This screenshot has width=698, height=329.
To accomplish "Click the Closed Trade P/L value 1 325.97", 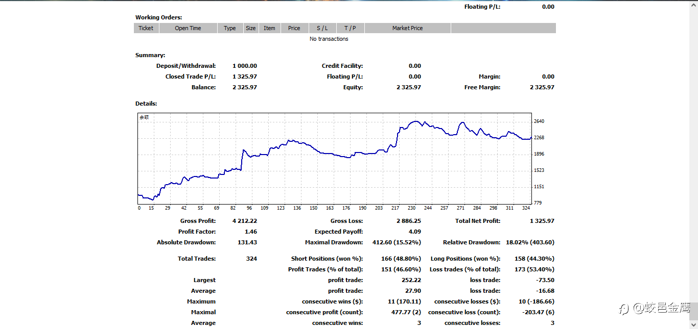I will [245, 77].
